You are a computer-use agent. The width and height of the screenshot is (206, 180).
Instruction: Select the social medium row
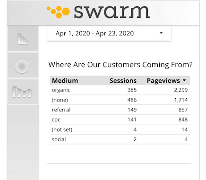(120, 139)
